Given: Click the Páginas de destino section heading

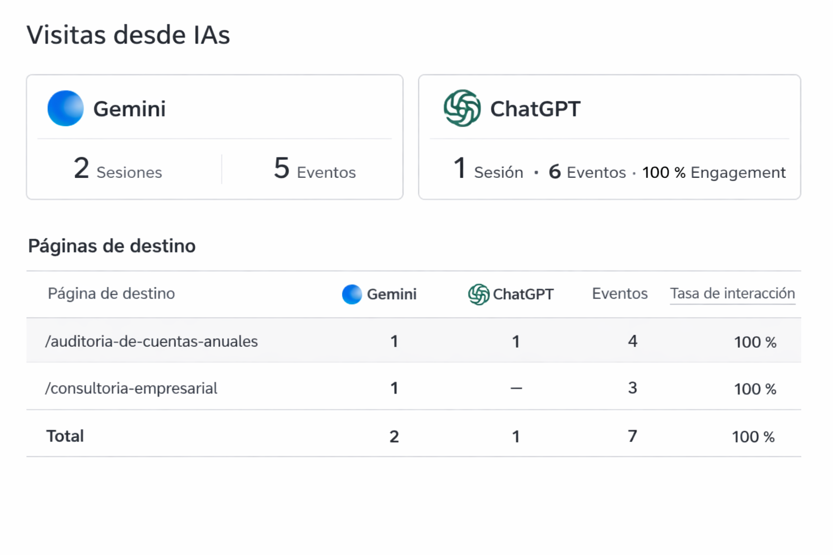Looking at the screenshot, I should tap(112, 246).
